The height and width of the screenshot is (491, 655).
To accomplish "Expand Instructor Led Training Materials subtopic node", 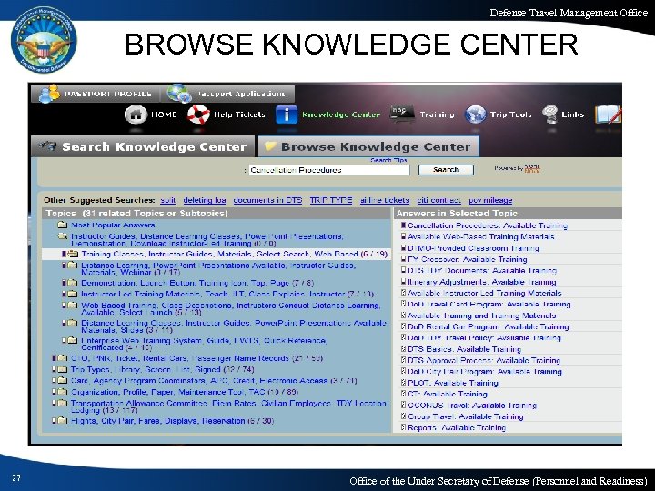I will coord(65,294).
